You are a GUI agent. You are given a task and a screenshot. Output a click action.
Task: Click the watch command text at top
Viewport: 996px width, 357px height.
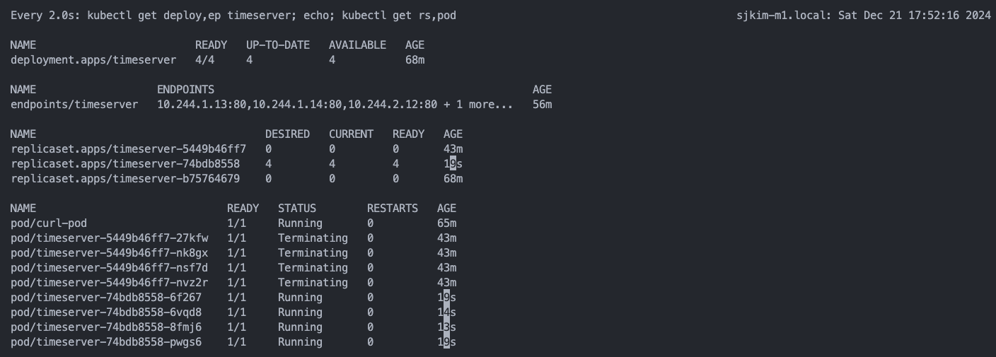(x=233, y=15)
